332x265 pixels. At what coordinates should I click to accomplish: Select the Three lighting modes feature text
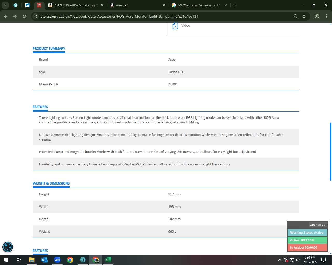tap(160, 120)
